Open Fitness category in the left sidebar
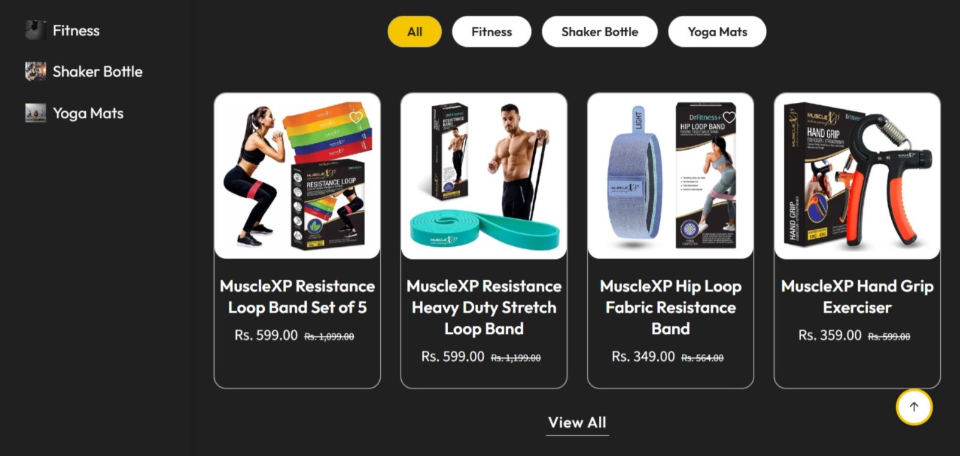 coord(75,30)
